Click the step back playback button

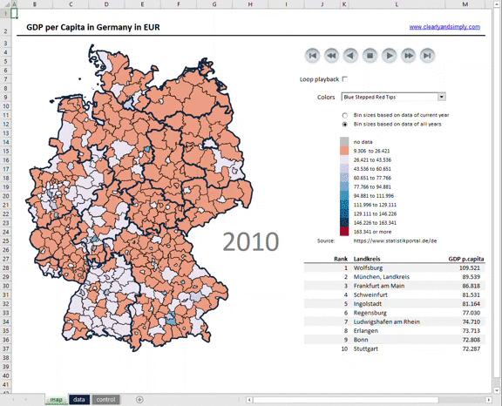(350, 56)
